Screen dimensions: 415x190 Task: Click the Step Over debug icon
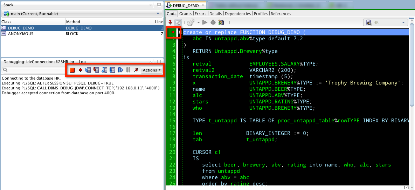click(88, 70)
